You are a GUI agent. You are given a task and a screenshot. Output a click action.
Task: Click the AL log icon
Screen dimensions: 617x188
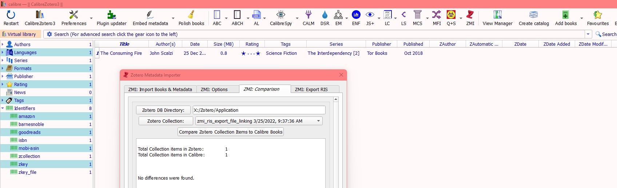tap(256, 15)
